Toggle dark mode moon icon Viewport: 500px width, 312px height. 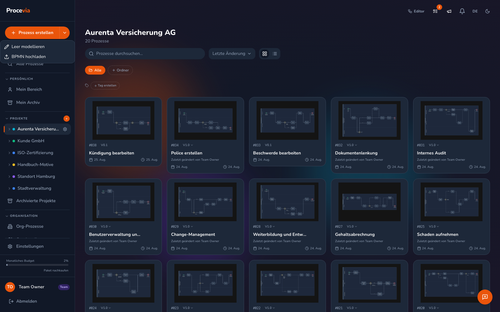(487, 11)
